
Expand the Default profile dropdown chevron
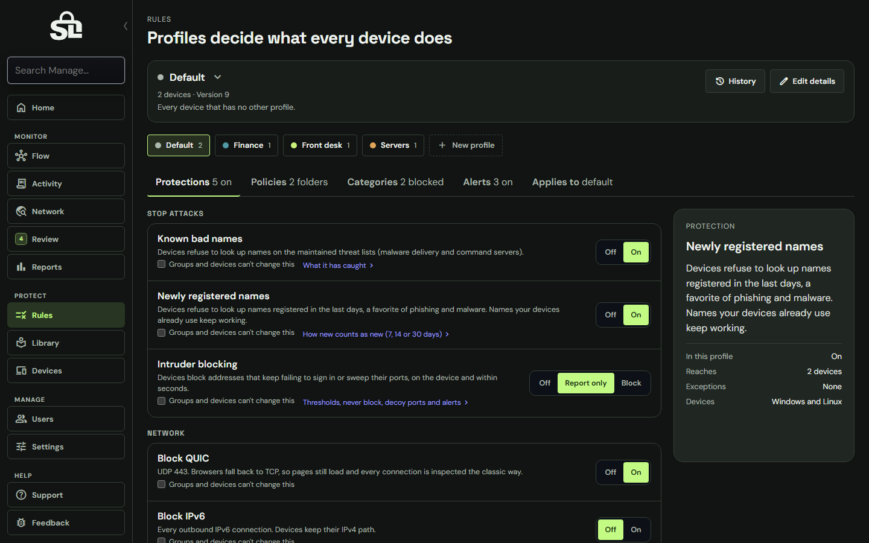[x=218, y=77]
